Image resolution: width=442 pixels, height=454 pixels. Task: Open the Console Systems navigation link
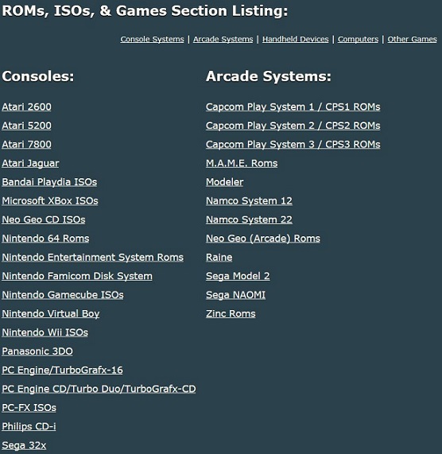[x=152, y=39]
